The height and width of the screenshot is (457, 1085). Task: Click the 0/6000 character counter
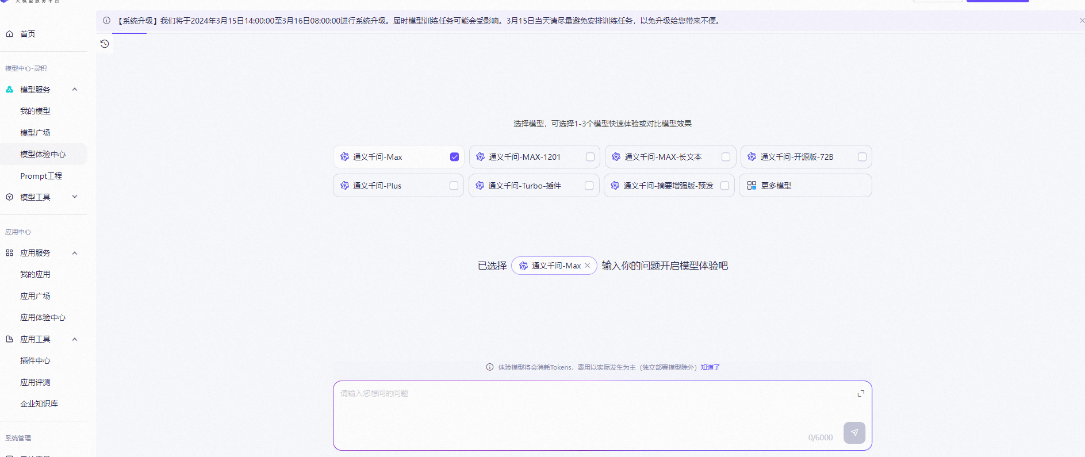click(821, 437)
